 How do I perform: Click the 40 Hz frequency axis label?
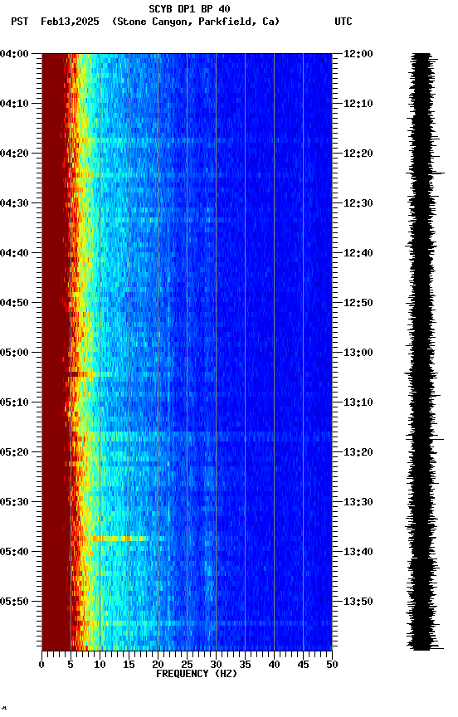click(275, 665)
